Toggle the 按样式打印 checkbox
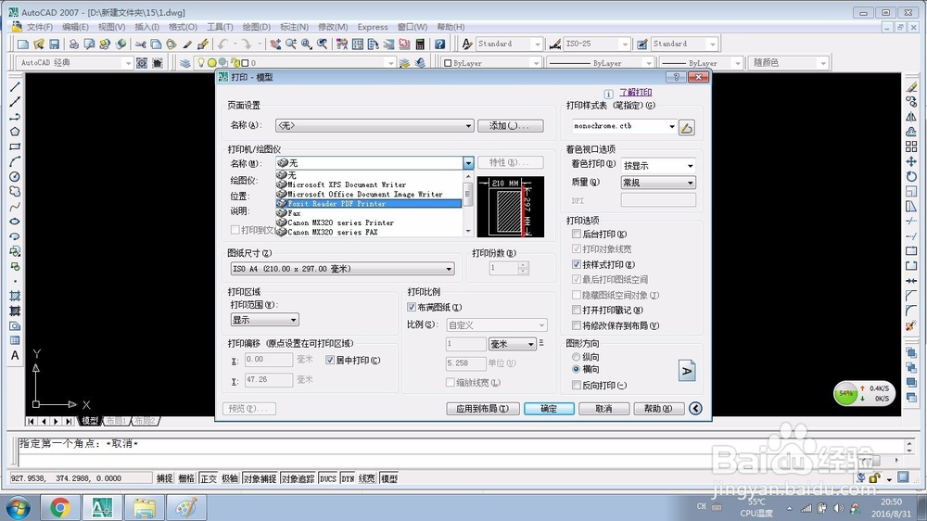The width and height of the screenshot is (927, 521). tap(577, 264)
